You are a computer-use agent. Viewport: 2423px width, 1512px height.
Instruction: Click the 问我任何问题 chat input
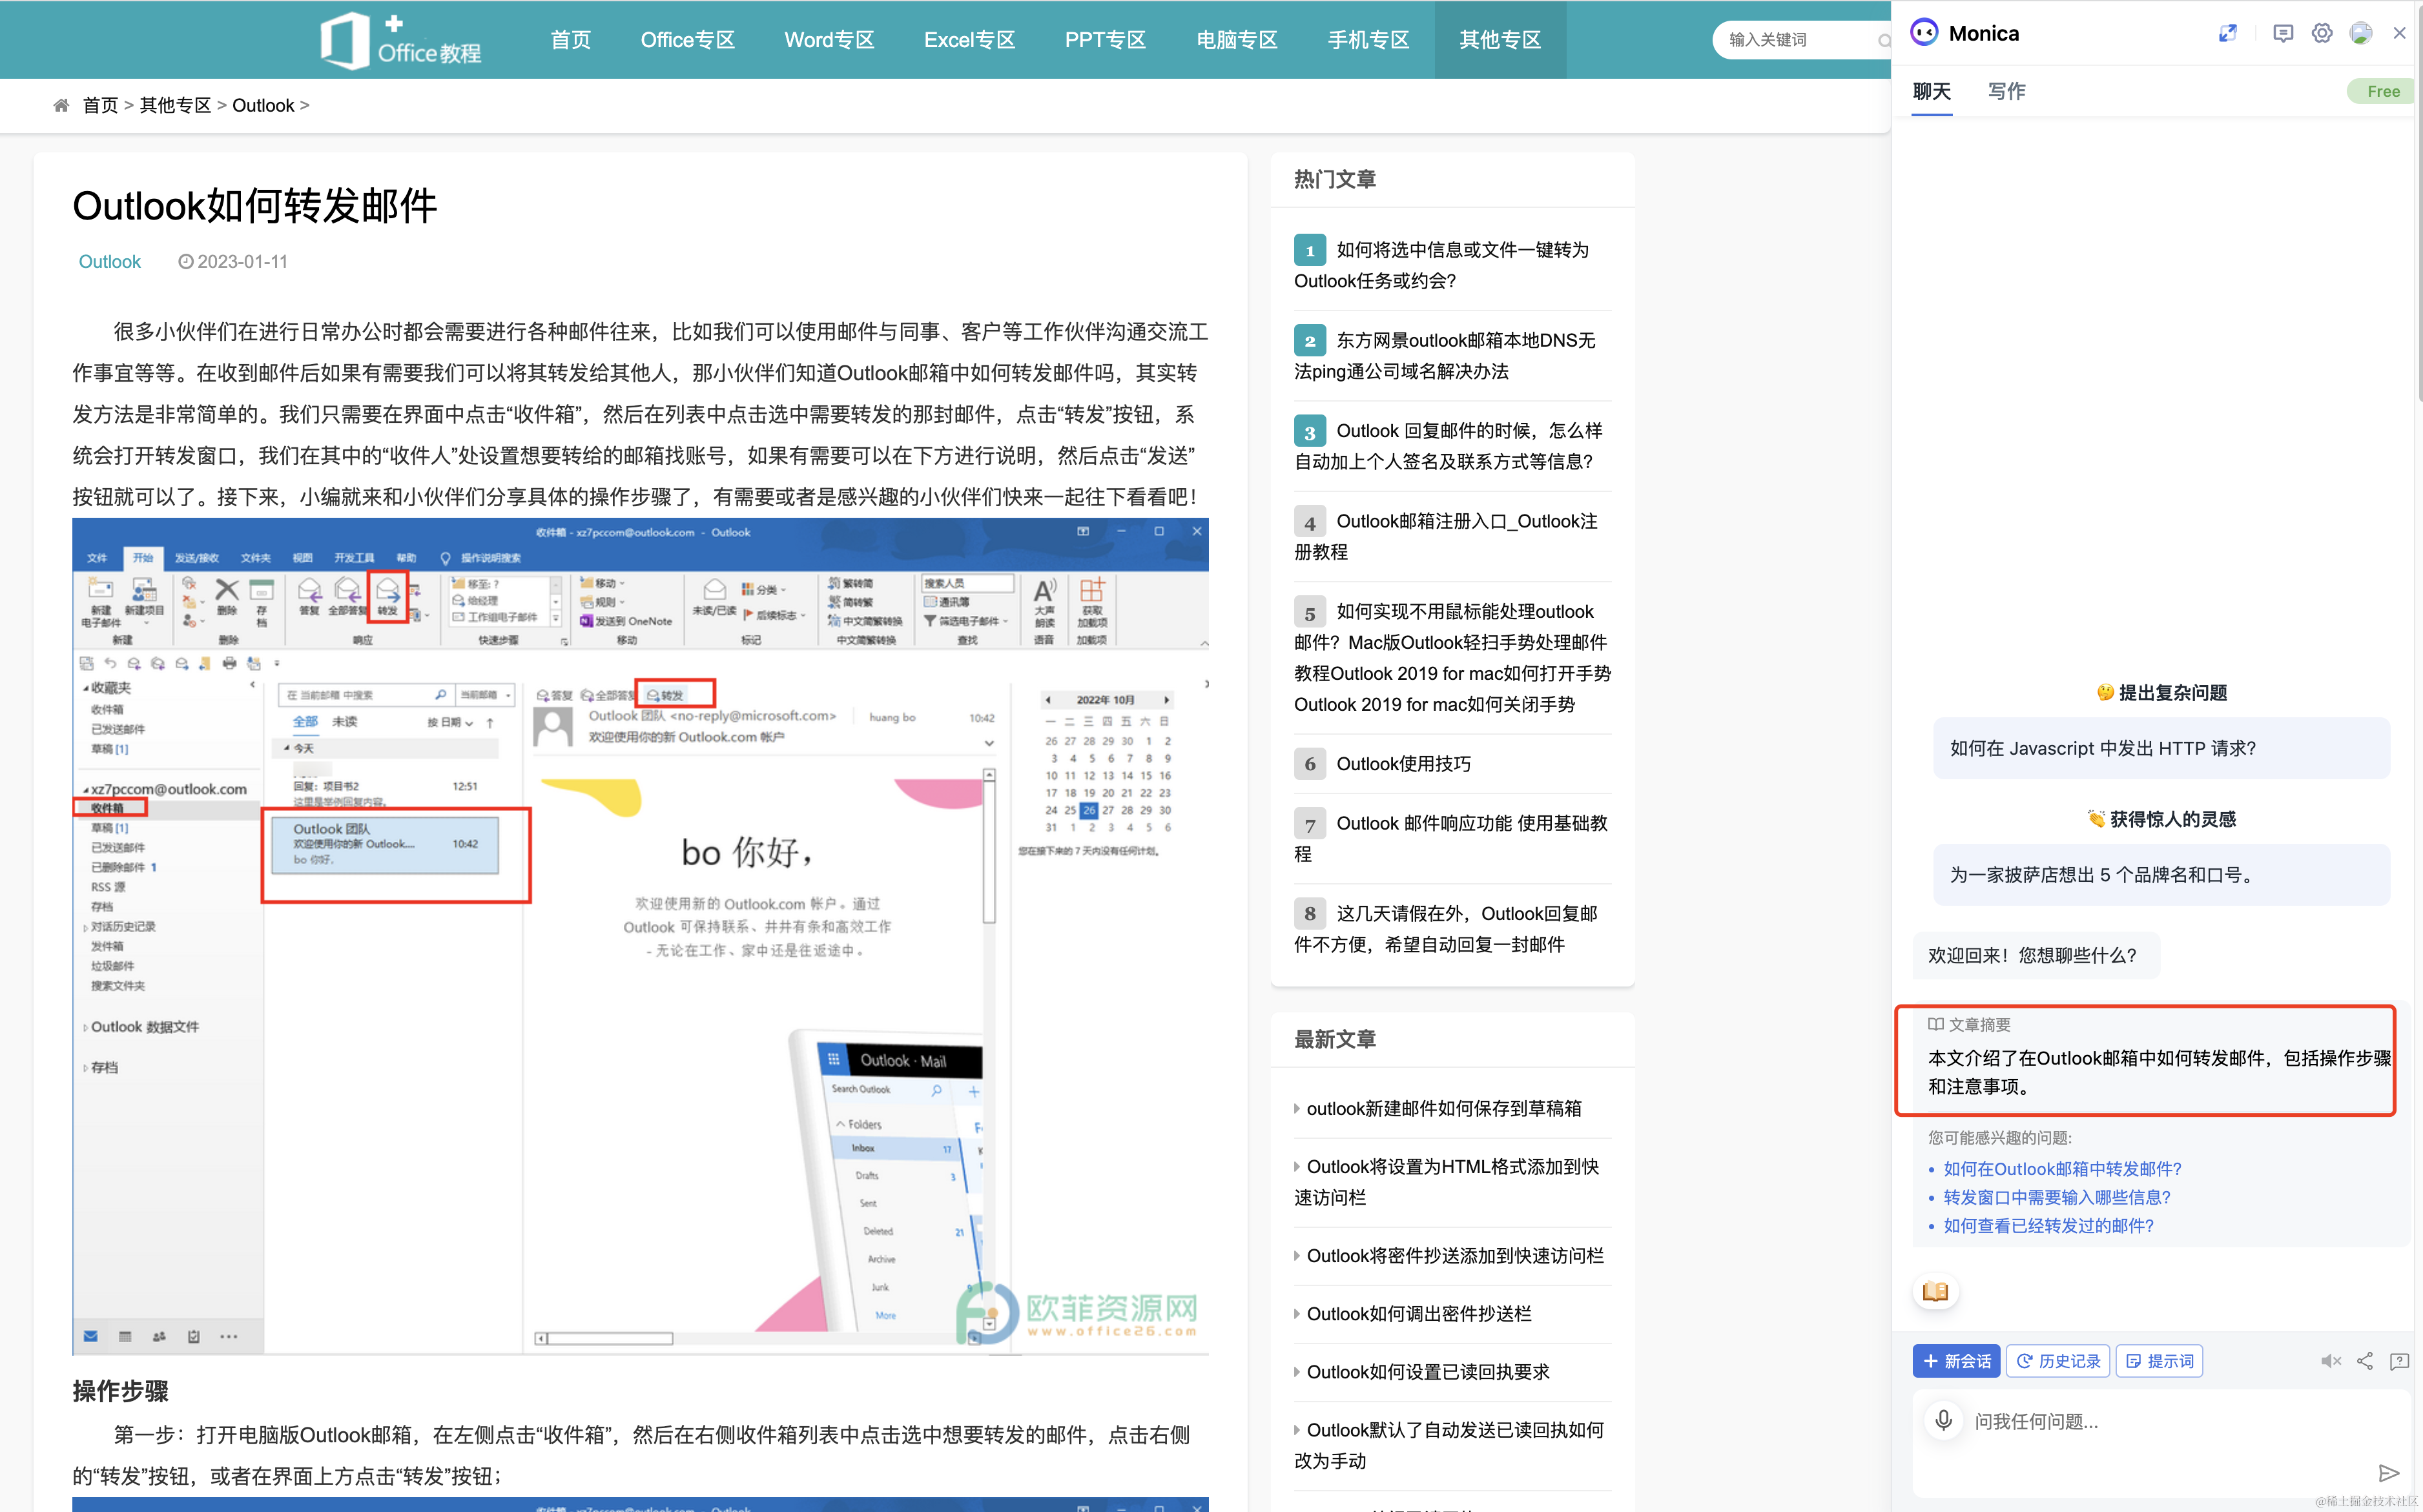(2150, 1421)
